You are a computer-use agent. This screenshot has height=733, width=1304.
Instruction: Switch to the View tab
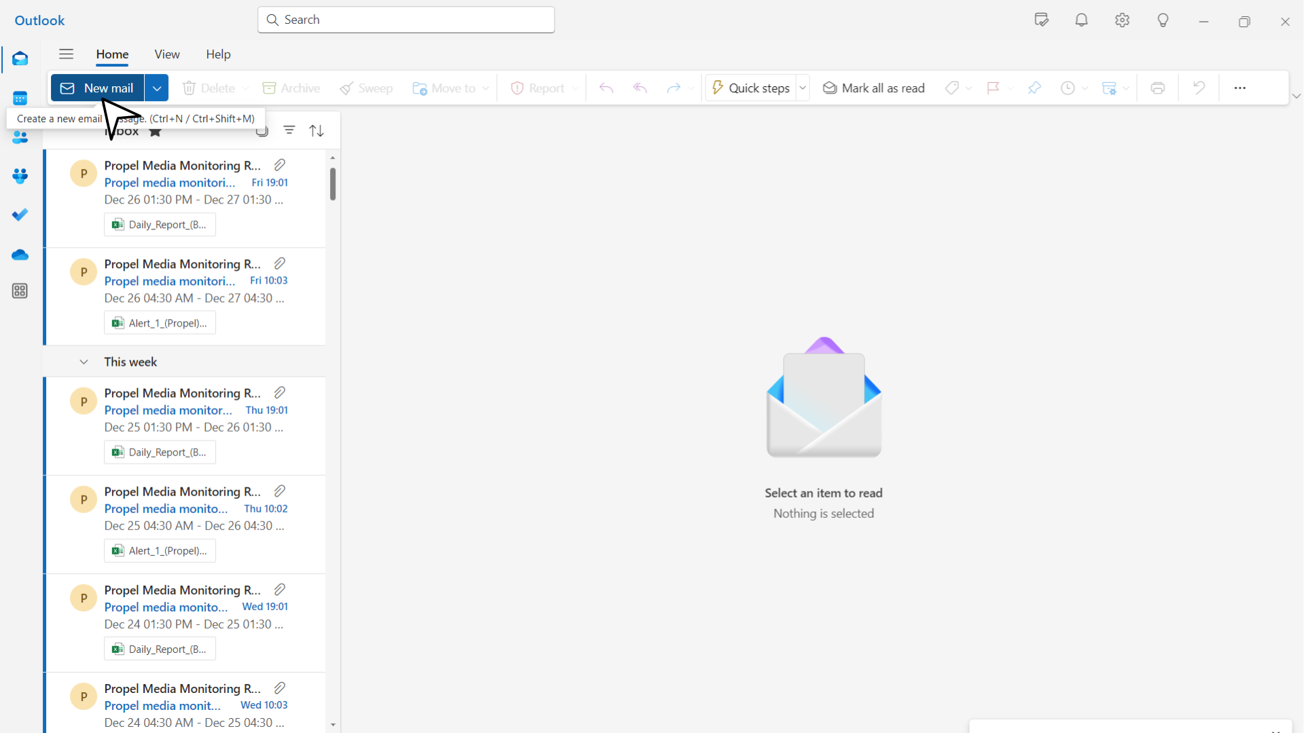click(167, 54)
